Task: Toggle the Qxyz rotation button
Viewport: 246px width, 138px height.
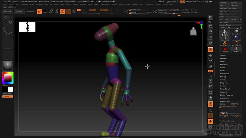Action: tap(210, 71)
